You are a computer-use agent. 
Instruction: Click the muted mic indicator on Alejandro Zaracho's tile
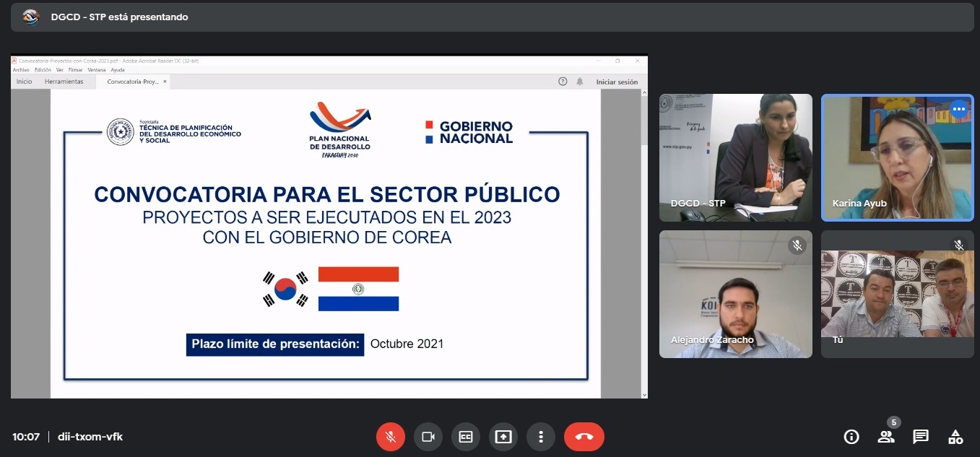[x=797, y=245]
